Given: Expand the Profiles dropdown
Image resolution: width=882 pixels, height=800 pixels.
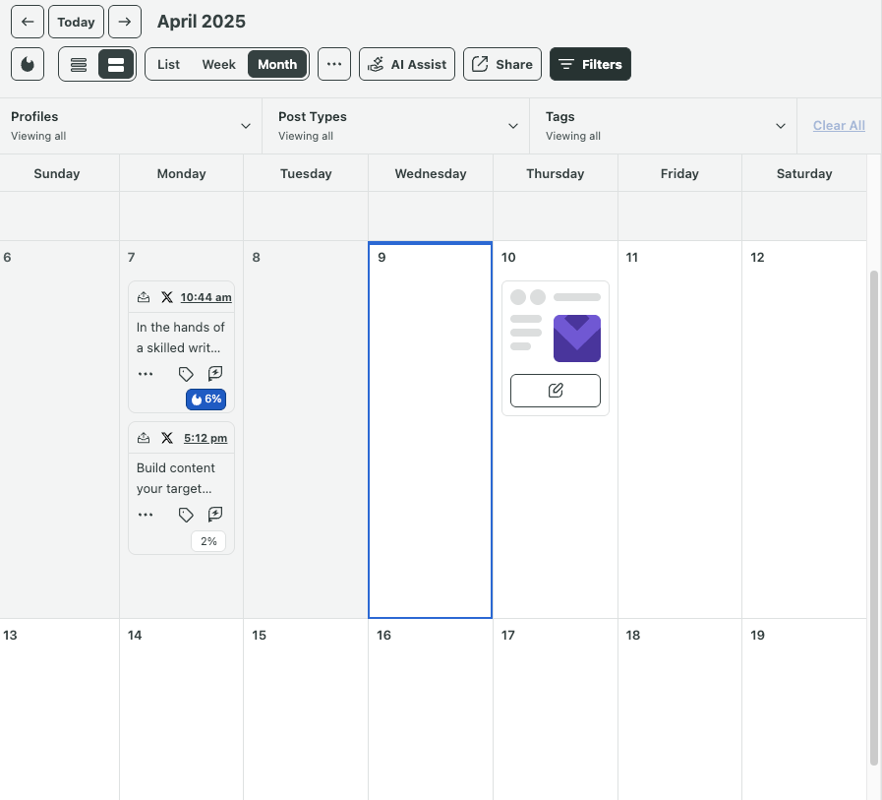Looking at the screenshot, I should [x=245, y=125].
